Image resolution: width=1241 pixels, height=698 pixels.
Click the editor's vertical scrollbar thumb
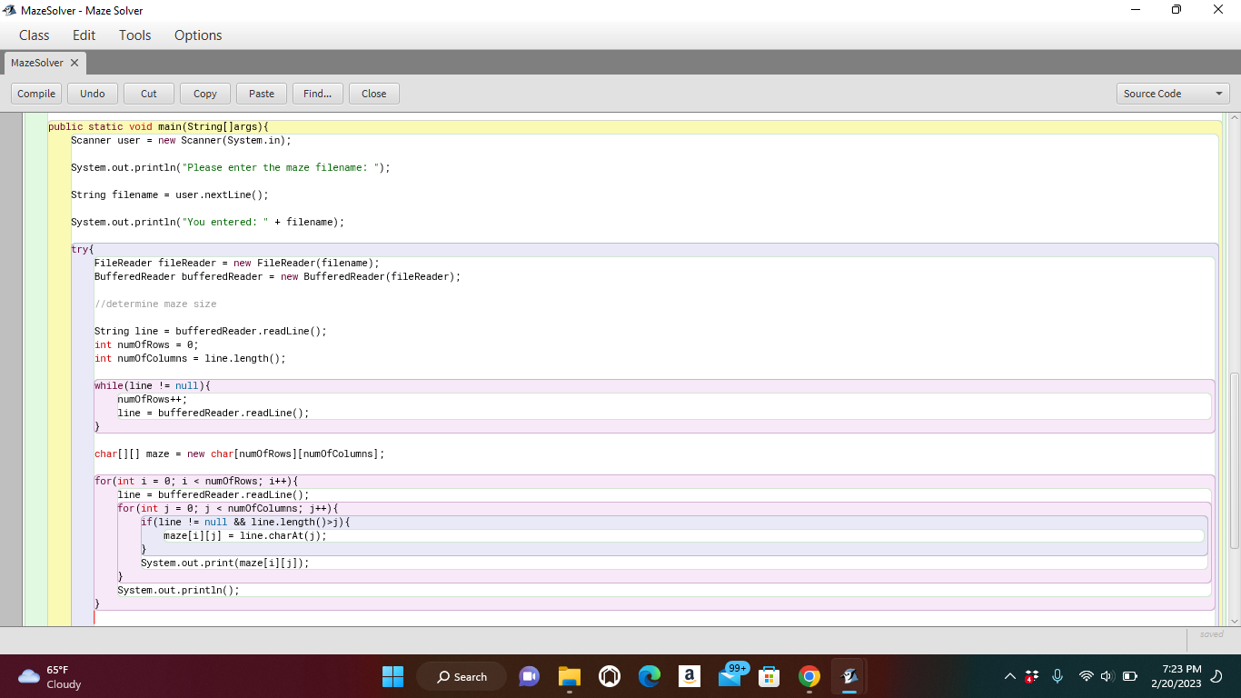click(x=1233, y=460)
